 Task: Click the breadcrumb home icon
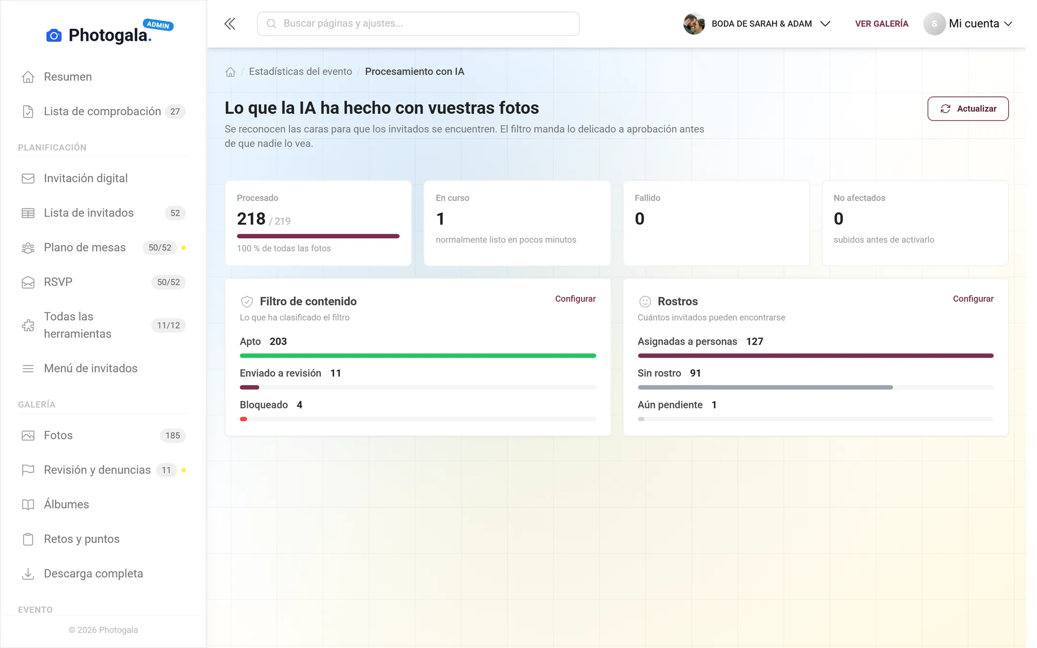pos(230,72)
